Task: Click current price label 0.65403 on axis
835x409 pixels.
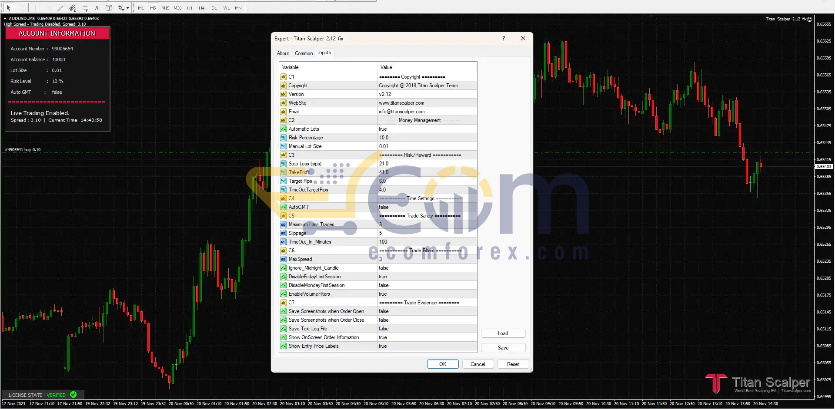Action: tap(824, 167)
